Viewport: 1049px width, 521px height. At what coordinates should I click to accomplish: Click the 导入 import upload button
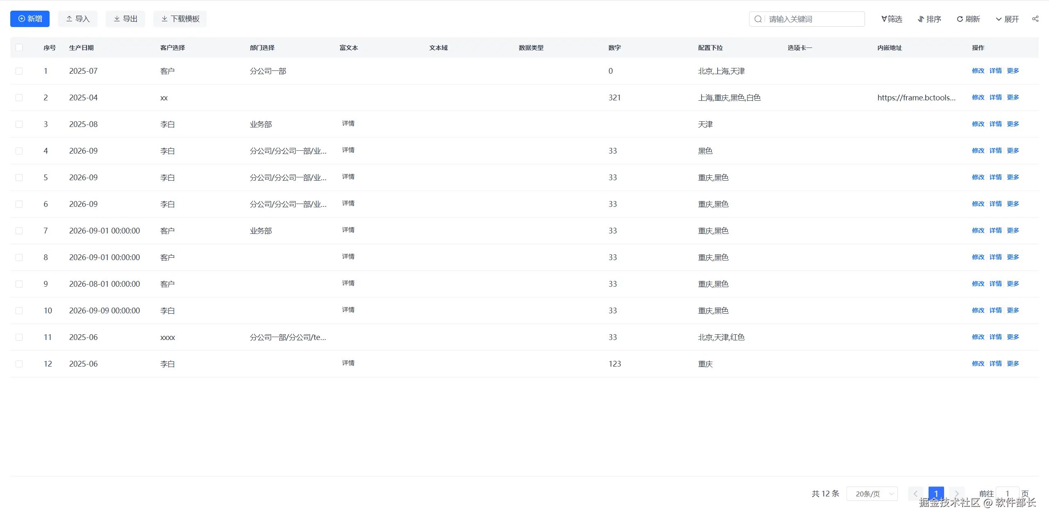(77, 19)
